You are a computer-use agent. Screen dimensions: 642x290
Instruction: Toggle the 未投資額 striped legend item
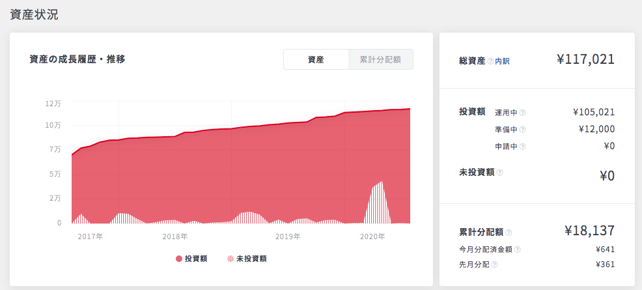[247, 259]
